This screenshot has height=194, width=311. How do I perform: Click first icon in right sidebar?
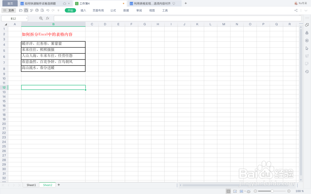coord(307,25)
